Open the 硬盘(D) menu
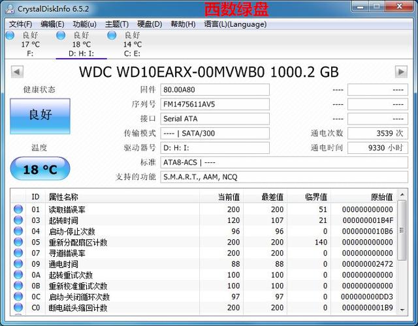 tap(150, 24)
